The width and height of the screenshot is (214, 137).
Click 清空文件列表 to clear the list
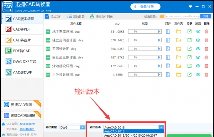(x=101, y=17)
